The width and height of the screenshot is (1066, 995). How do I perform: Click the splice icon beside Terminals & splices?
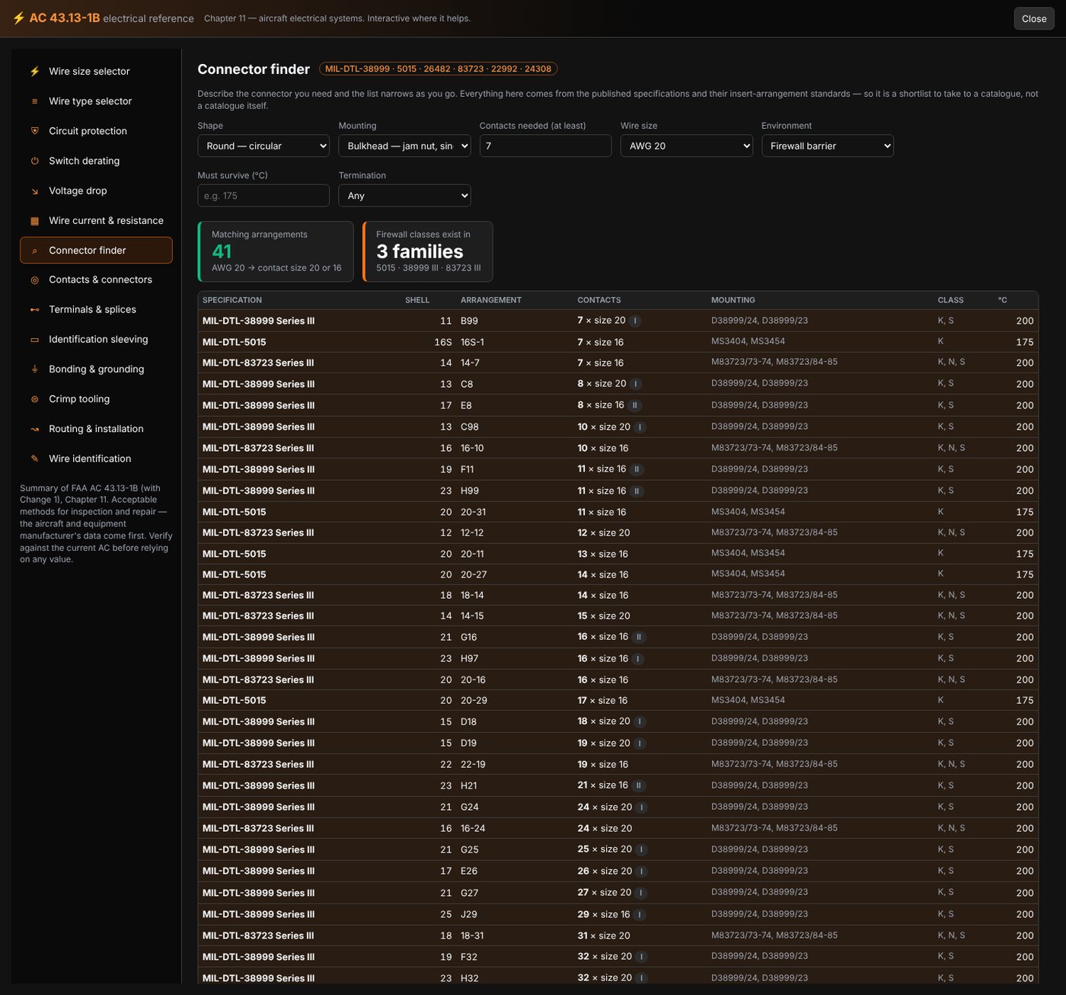point(34,310)
